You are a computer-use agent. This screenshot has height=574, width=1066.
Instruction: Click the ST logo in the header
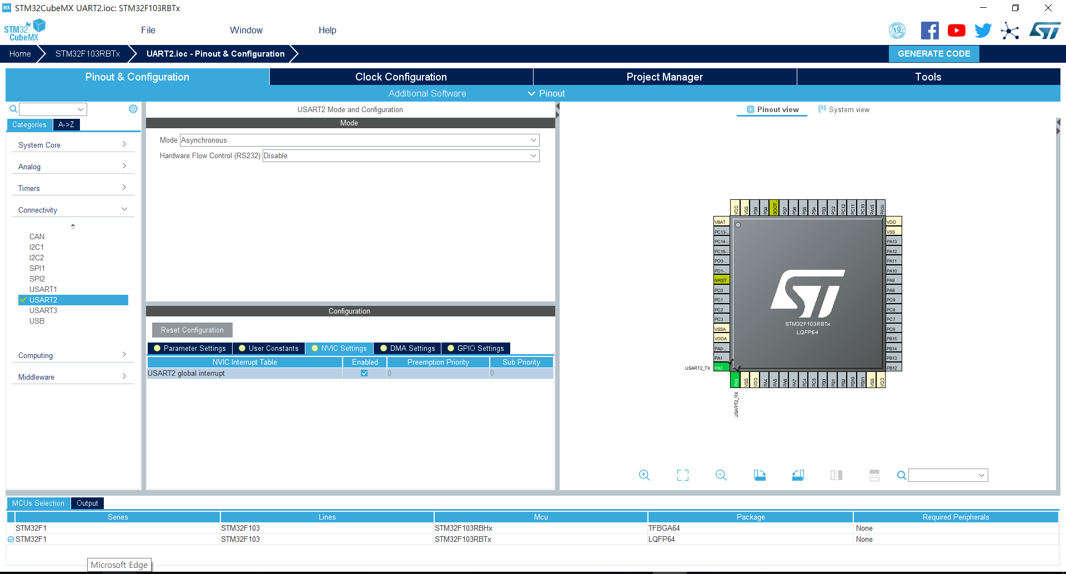click(1045, 31)
